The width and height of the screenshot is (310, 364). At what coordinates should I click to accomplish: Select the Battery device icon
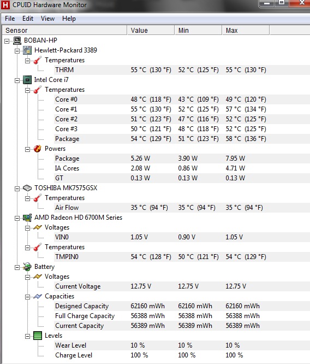click(x=27, y=267)
